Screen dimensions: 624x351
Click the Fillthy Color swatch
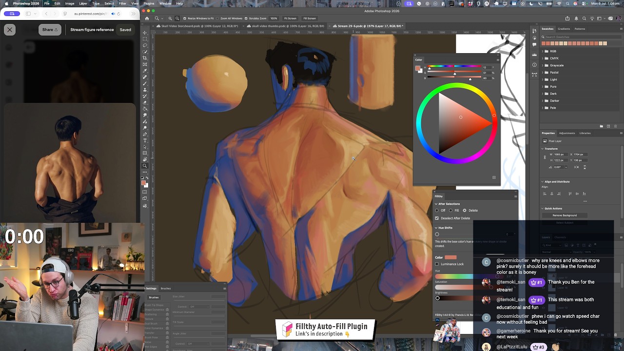450,257
